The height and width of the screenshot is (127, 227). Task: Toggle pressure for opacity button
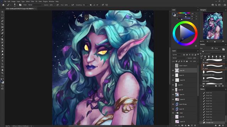point(57,5)
